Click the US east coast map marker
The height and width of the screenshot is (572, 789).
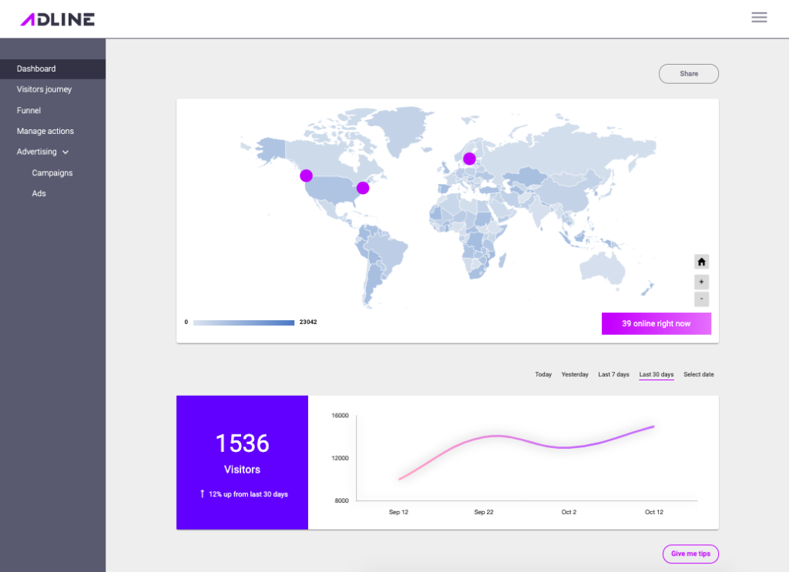363,188
